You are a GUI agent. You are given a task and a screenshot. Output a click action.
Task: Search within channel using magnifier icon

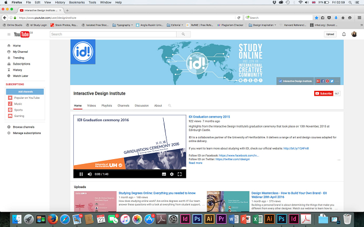(170, 106)
